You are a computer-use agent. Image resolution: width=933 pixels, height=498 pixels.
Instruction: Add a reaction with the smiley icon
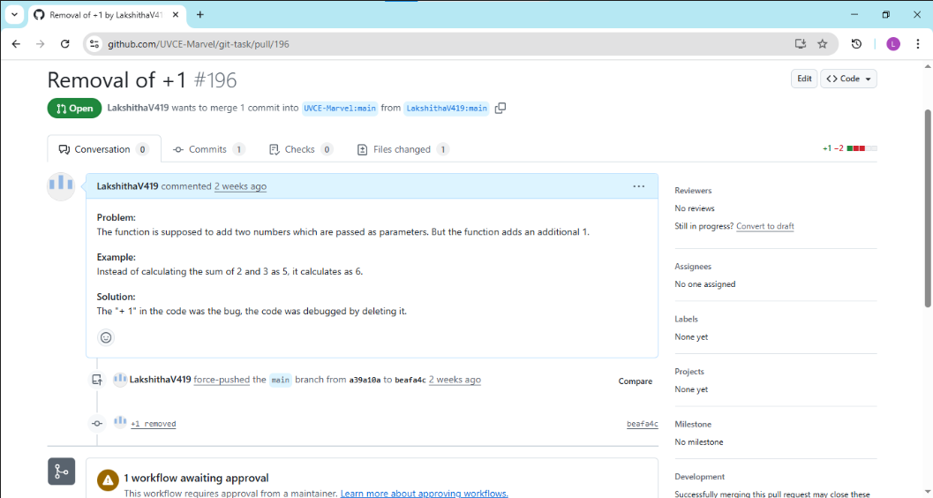(106, 337)
